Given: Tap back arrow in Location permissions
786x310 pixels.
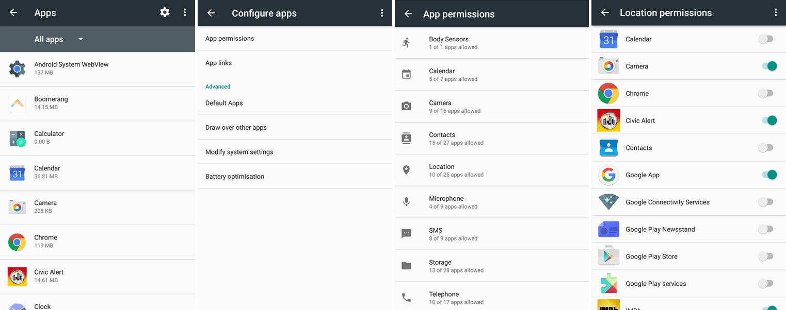Looking at the screenshot, I should (x=605, y=12).
